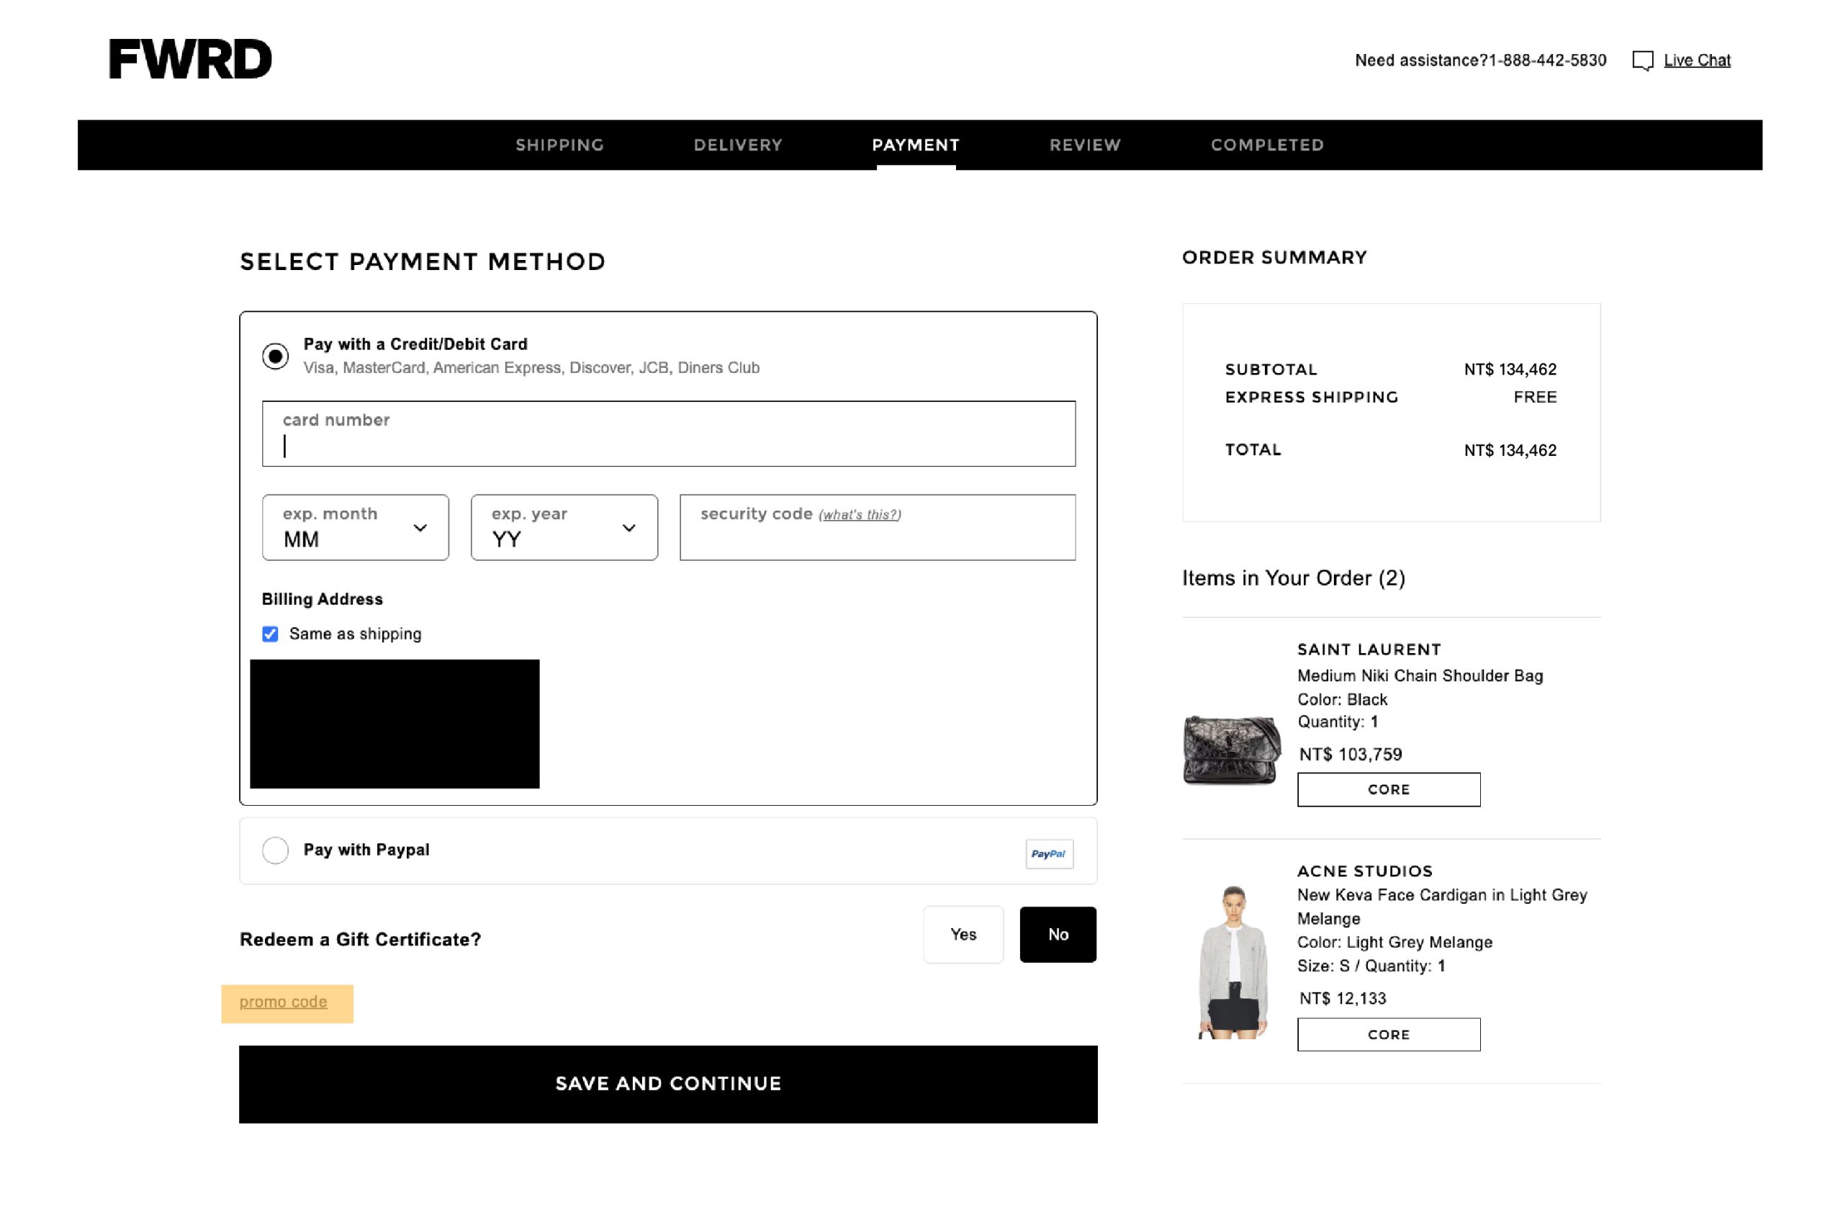Click the PayPal payment icon

click(1049, 850)
